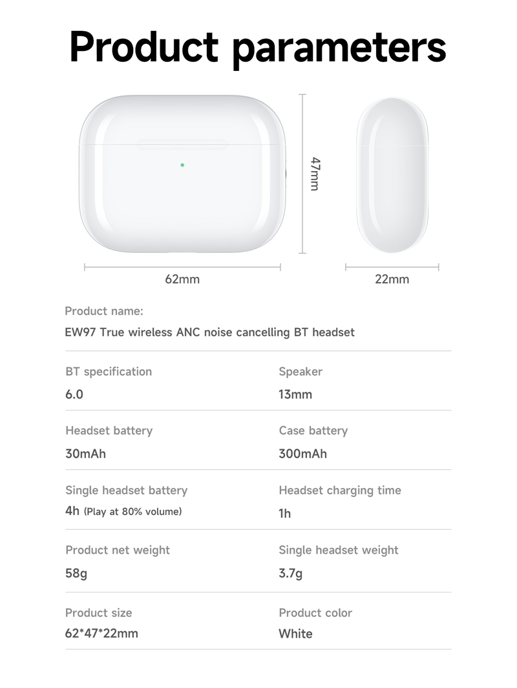Select the 58g net weight value

76,573
